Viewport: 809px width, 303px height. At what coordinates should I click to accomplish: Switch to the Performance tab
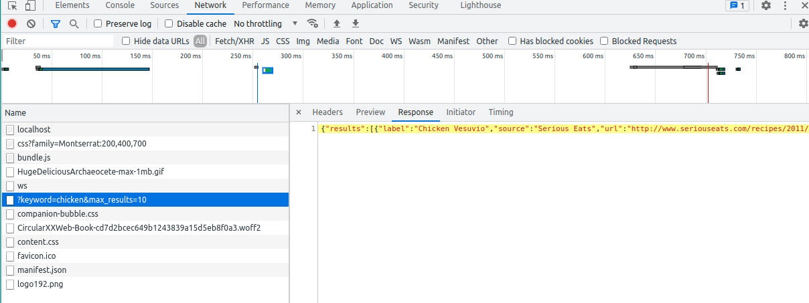pyautogui.click(x=266, y=5)
